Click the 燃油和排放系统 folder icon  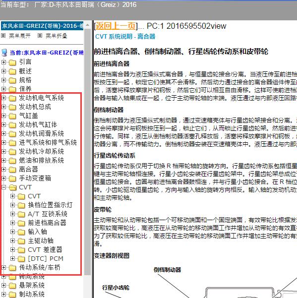(12, 161)
